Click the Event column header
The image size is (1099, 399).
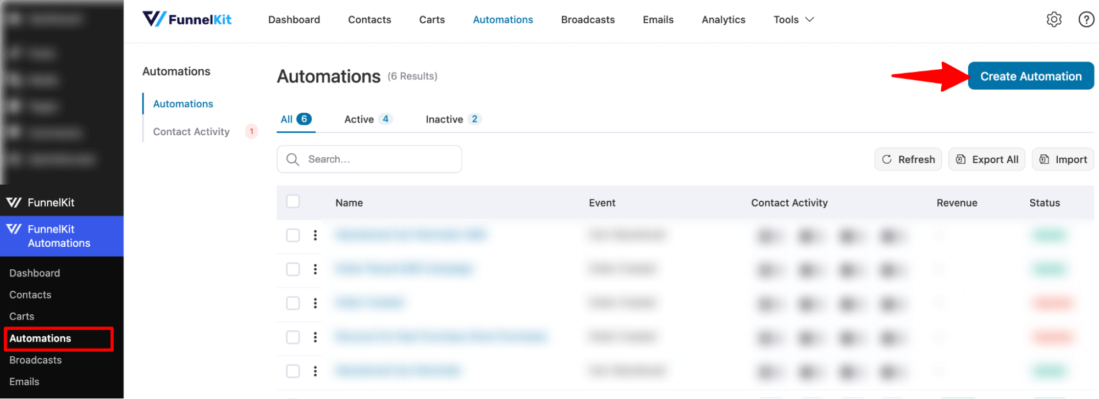coord(602,203)
